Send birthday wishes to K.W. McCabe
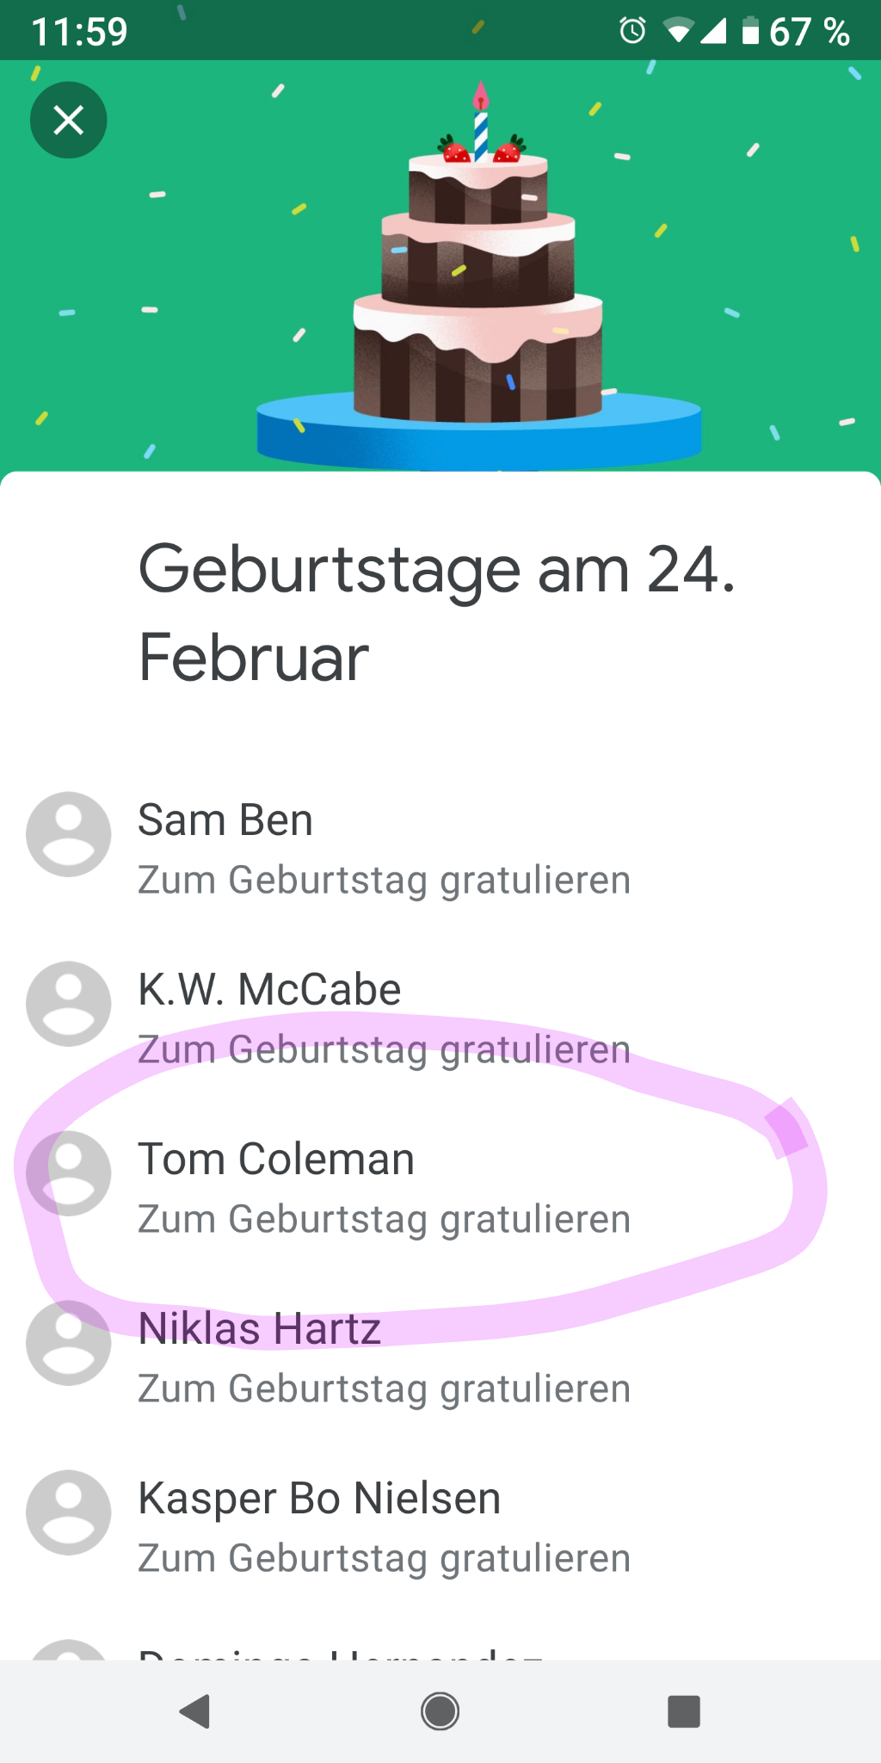 pyautogui.click(x=384, y=1050)
